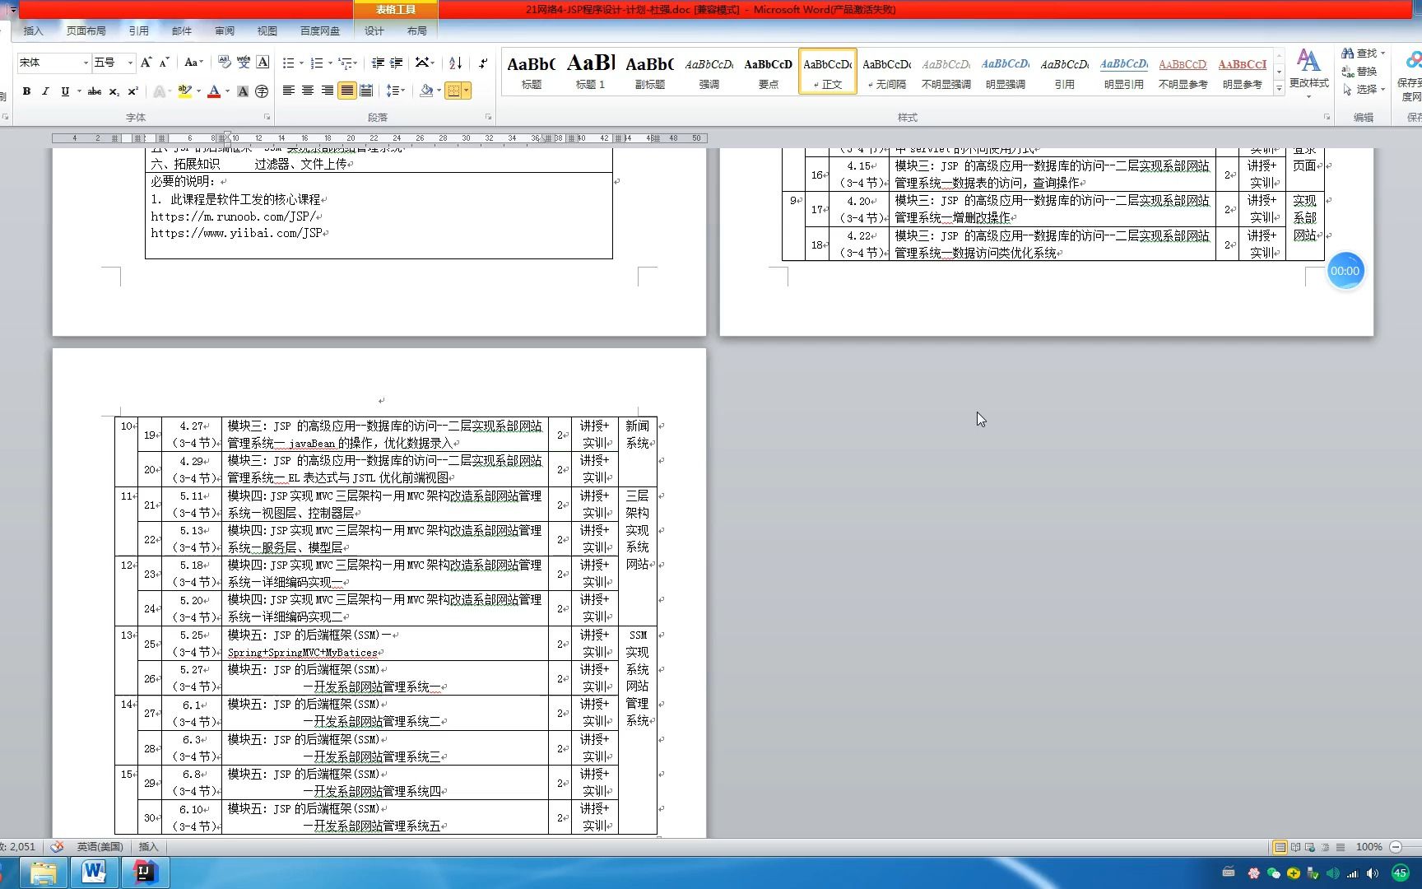Open the font name box 宋体
The width and height of the screenshot is (1422, 889).
53,63
